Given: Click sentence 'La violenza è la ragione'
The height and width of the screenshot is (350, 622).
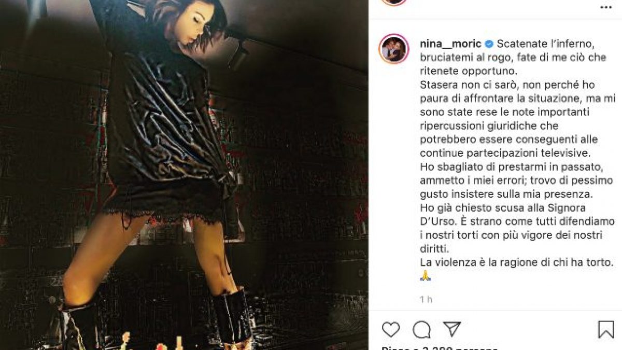Looking at the screenshot, I should 474,262.
